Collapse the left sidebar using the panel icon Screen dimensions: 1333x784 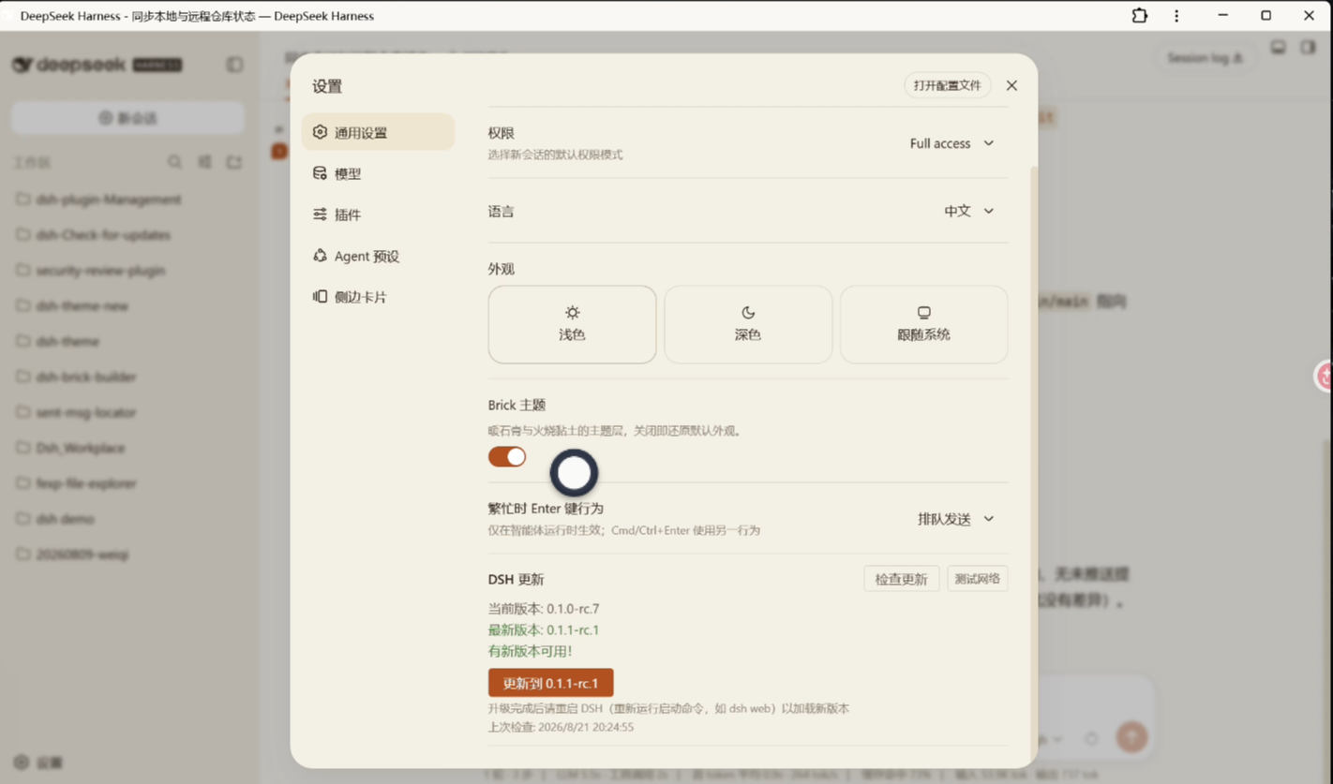234,65
